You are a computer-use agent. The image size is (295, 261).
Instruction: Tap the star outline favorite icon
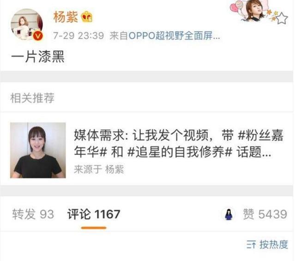pos(282,18)
